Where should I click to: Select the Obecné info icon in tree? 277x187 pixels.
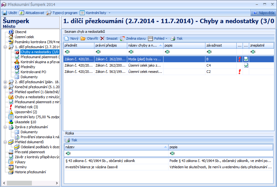tap(11, 32)
